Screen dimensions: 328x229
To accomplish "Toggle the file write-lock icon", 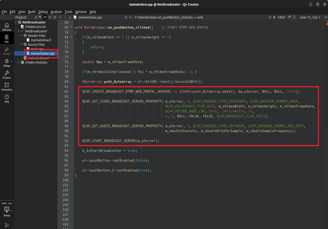I will tap(70, 17).
